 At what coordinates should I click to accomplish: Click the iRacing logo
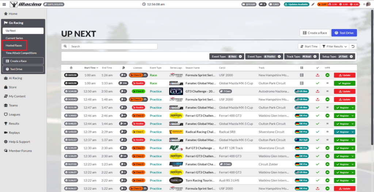pos(25,4)
